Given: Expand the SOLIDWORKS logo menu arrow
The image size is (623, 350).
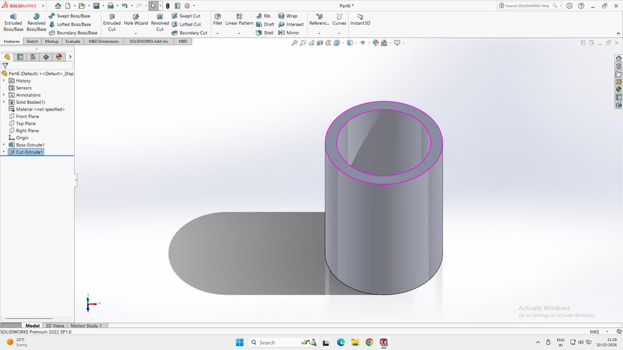Looking at the screenshot, I should click(43, 6).
